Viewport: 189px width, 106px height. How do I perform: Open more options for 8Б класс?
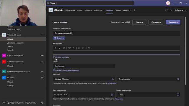43,78
